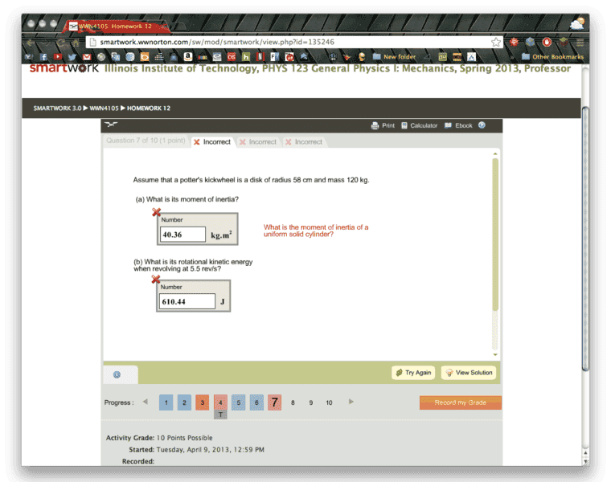This screenshot has height=482, width=611.
Task: Click the clock icon below the question
Action: pyautogui.click(x=117, y=374)
